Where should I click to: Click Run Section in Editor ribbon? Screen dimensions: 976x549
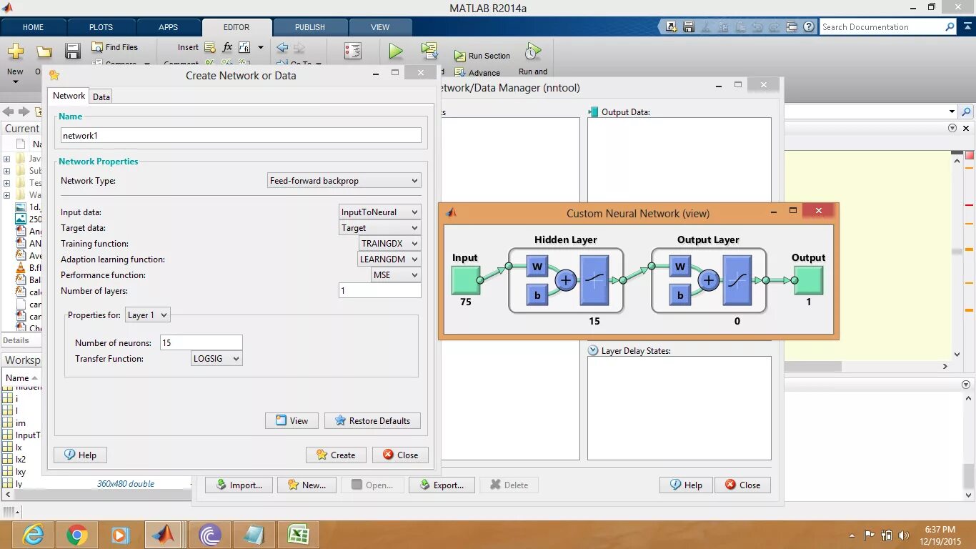coord(482,56)
